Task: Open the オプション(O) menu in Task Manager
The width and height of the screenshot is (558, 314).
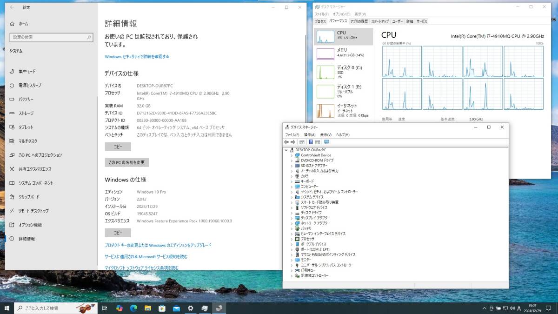Action: [342, 14]
